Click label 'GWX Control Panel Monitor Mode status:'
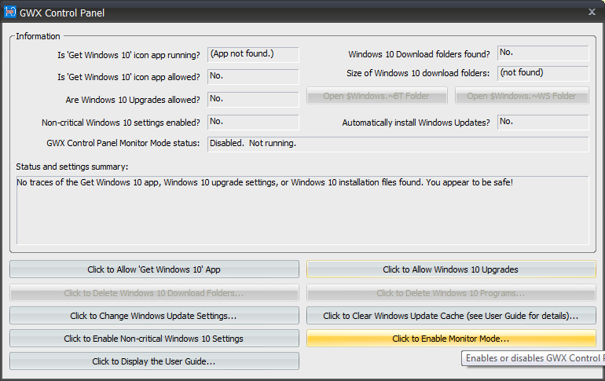This screenshot has width=605, height=381. pyautogui.click(x=123, y=143)
